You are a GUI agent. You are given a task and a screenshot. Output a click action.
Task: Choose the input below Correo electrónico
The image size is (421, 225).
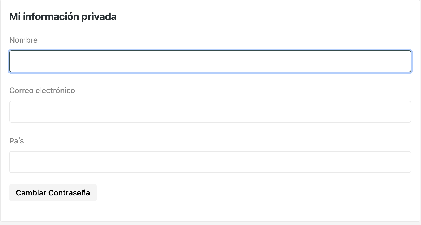210,112
